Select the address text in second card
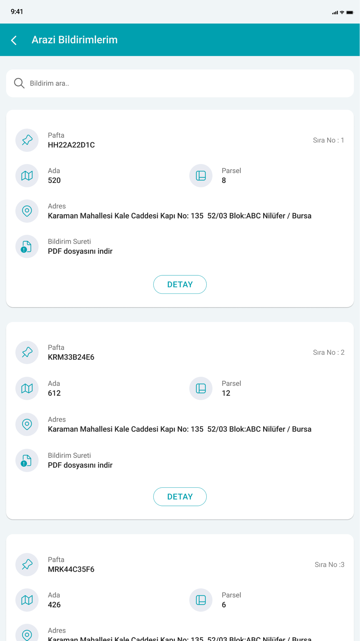Screen dimensions: 360x641 coord(180,429)
